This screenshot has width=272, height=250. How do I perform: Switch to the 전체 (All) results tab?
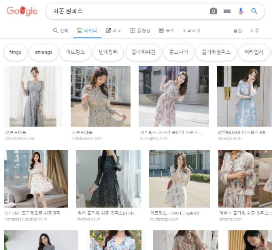tap(61, 31)
